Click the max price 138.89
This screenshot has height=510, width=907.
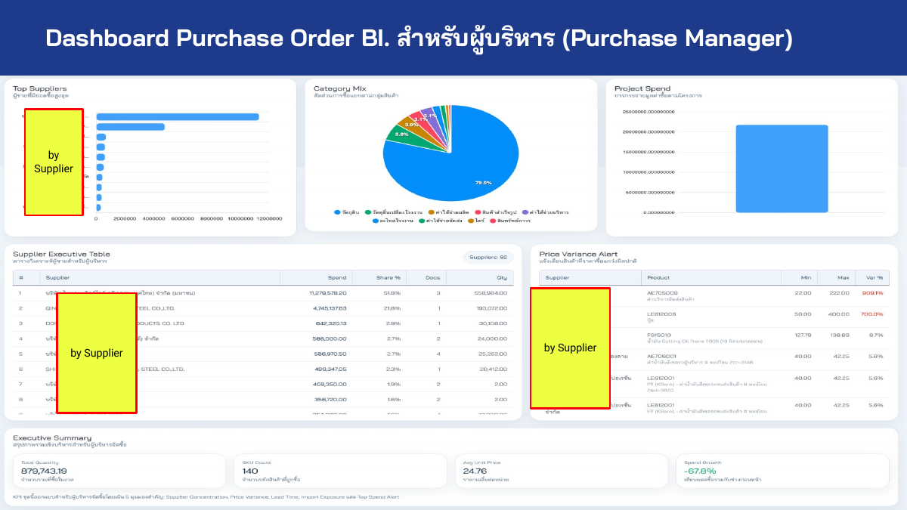(x=839, y=335)
